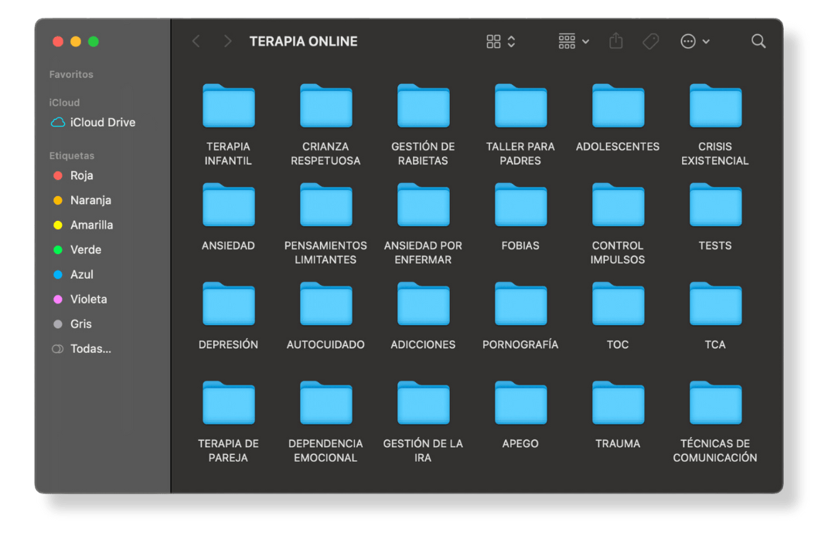
Task: Open the TERAPIA INFANTIL folder
Action: (228, 106)
